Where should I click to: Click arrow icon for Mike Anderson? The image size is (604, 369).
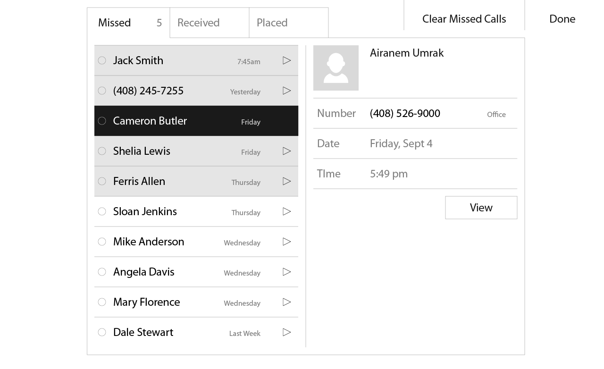pos(287,242)
